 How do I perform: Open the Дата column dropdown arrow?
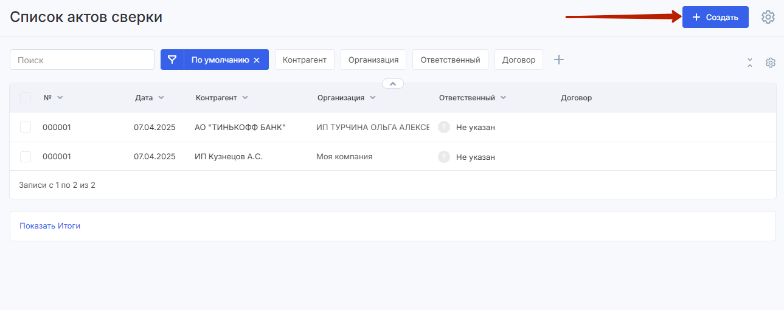161,97
